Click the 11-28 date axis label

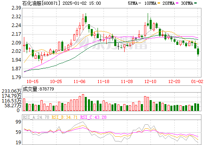point(127,81)
